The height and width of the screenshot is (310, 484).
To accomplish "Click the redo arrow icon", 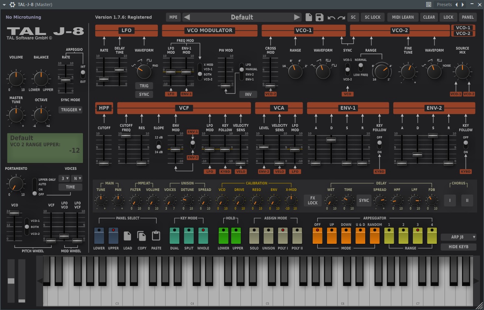I will click(x=341, y=17).
